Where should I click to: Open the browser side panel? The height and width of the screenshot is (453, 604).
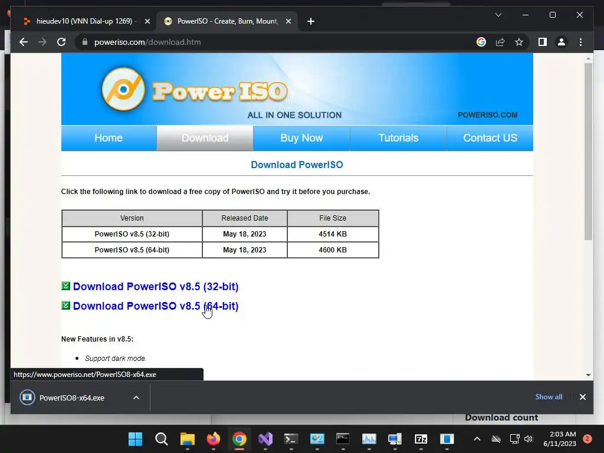pyautogui.click(x=543, y=42)
